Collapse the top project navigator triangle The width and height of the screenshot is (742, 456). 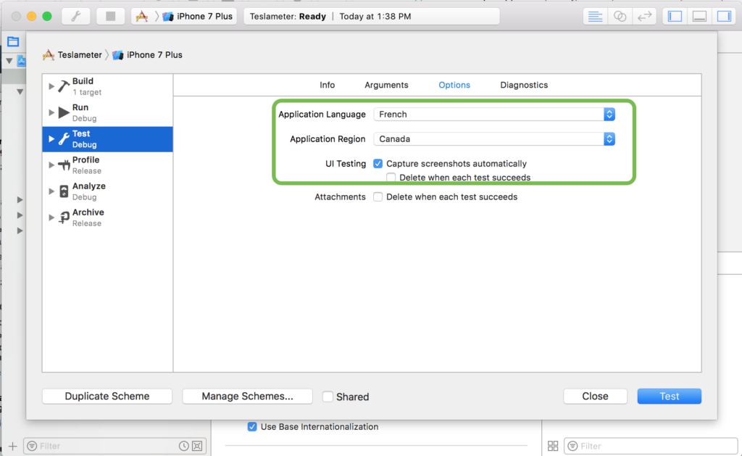[x=9, y=61]
